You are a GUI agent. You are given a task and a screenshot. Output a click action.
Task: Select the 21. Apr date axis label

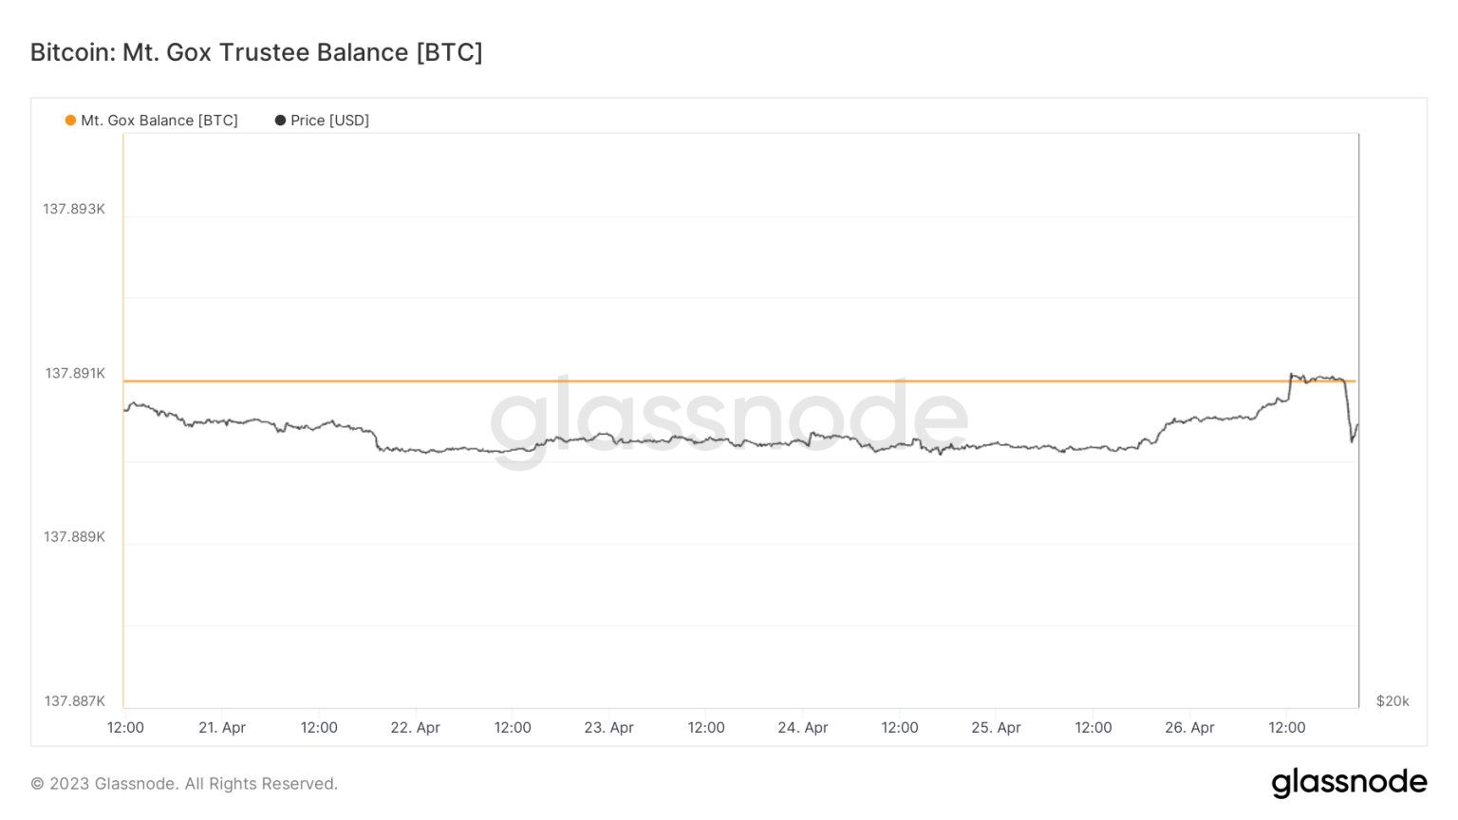tap(222, 728)
